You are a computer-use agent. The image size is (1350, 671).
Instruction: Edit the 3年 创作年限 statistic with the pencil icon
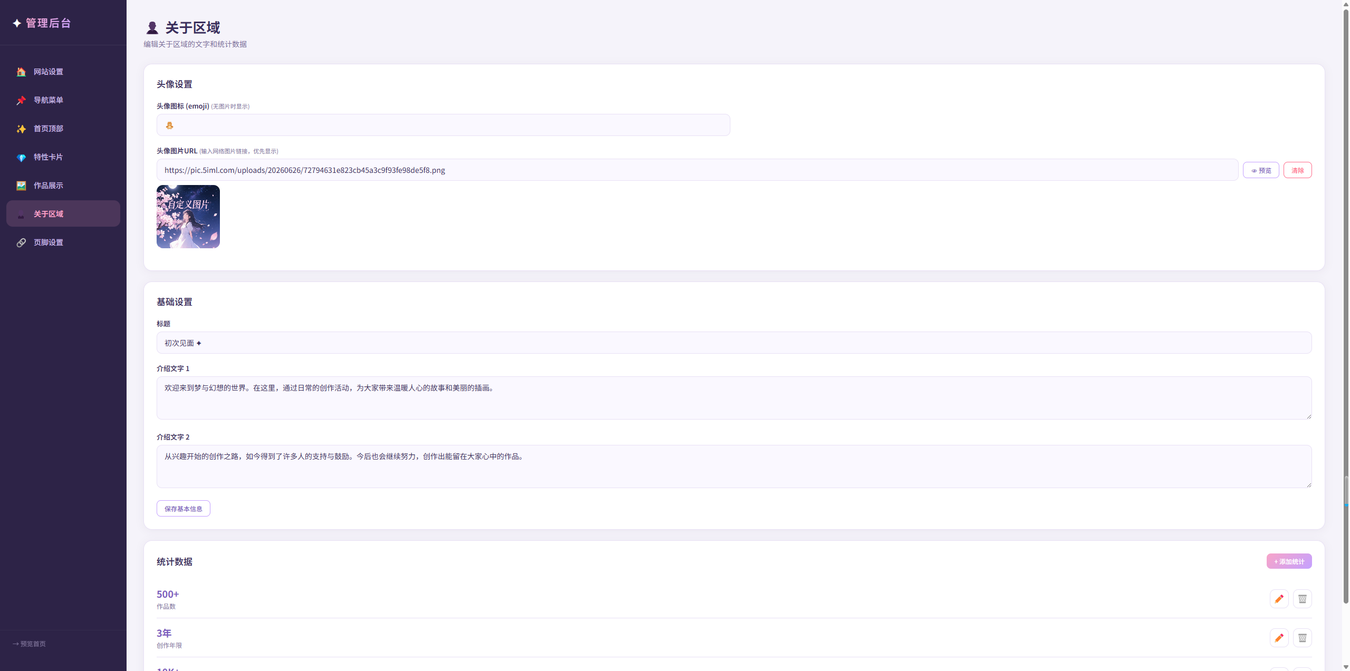pos(1279,638)
